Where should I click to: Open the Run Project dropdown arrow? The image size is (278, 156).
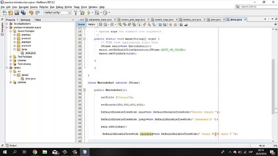(93, 13)
